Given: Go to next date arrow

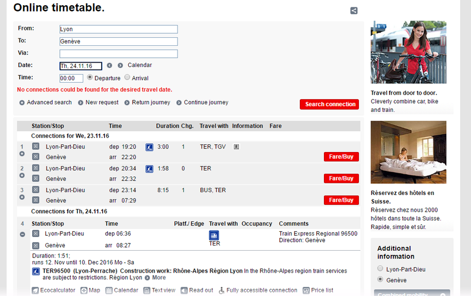Looking at the screenshot, I should click(120, 65).
